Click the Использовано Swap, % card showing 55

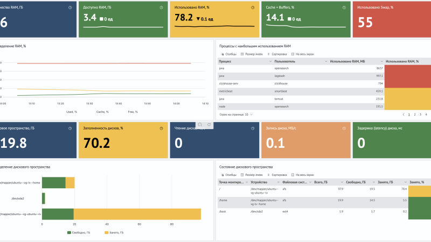392,19
